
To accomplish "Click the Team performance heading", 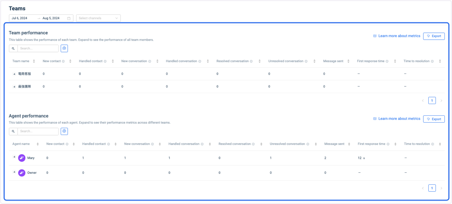I will coord(28,33).
